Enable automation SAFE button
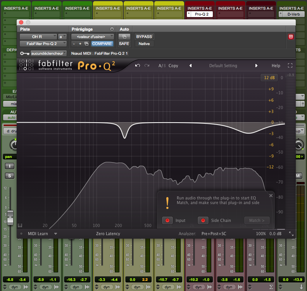307x291 pixels. click(x=124, y=44)
